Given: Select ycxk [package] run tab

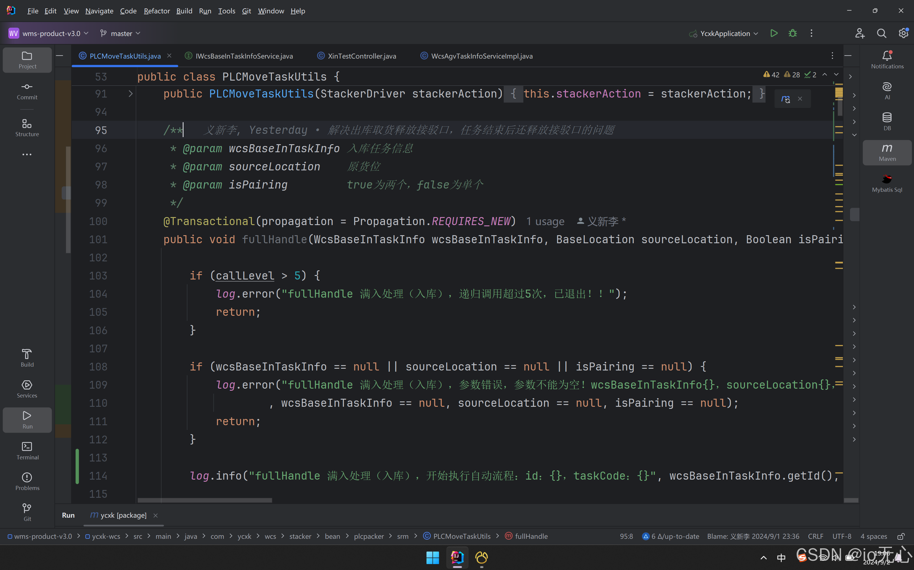Looking at the screenshot, I should click(x=118, y=515).
